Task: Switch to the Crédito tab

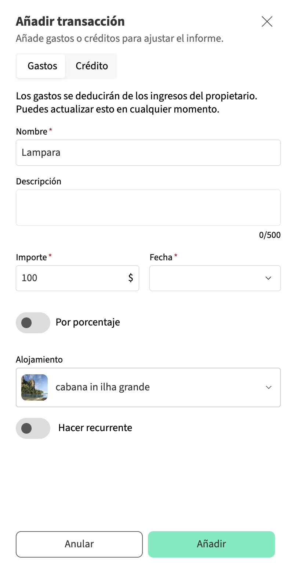Action: coord(92,66)
